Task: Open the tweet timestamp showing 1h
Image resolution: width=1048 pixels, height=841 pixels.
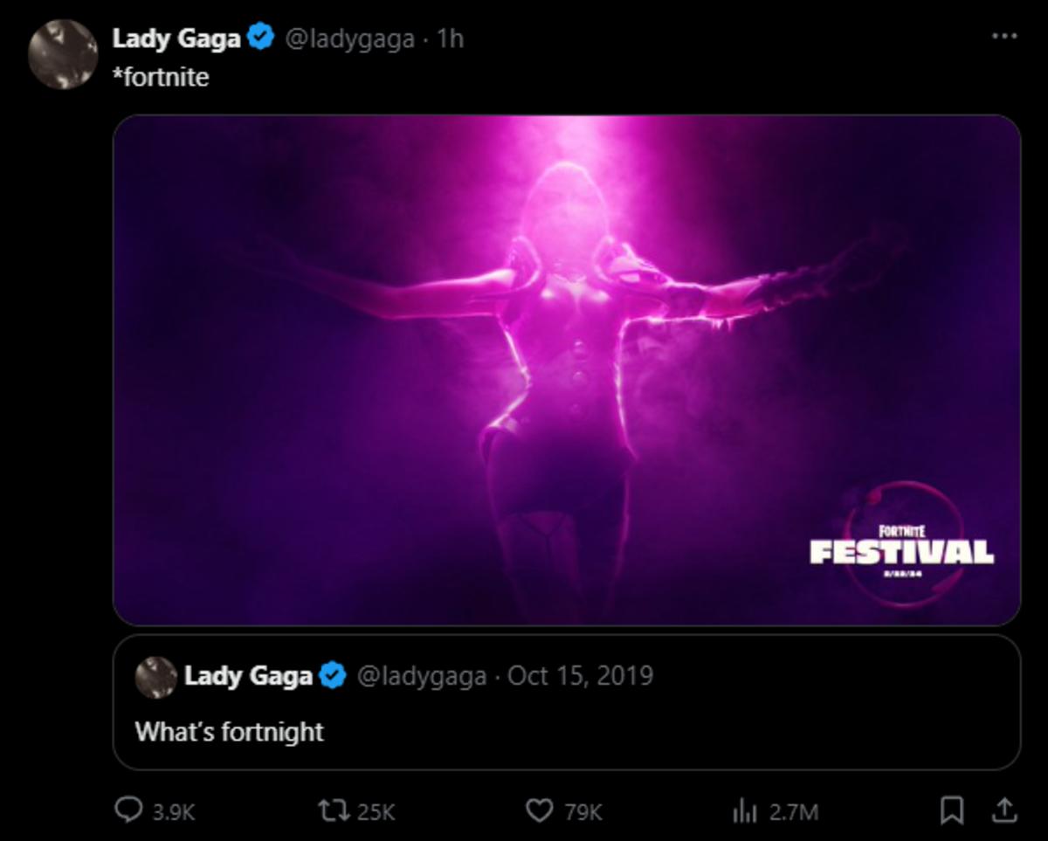Action: pyautogui.click(x=450, y=38)
